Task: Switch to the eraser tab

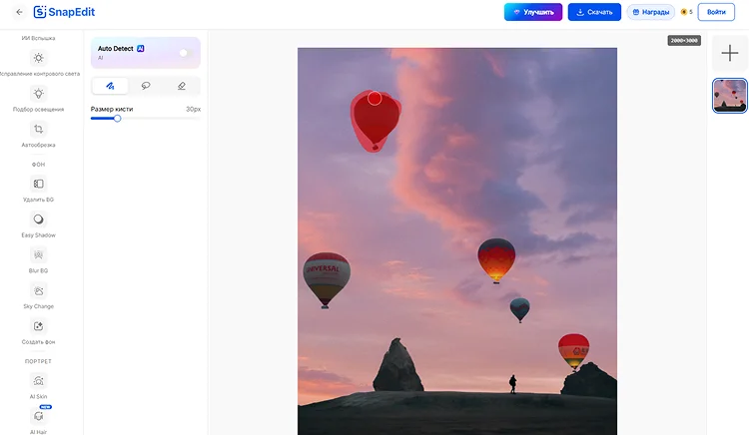Action: coord(182,86)
